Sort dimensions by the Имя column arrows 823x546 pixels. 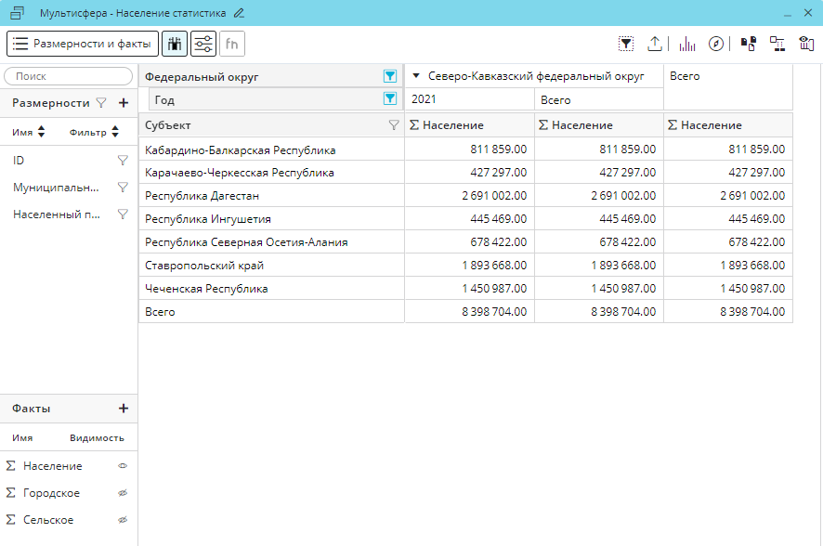pyautogui.click(x=42, y=133)
